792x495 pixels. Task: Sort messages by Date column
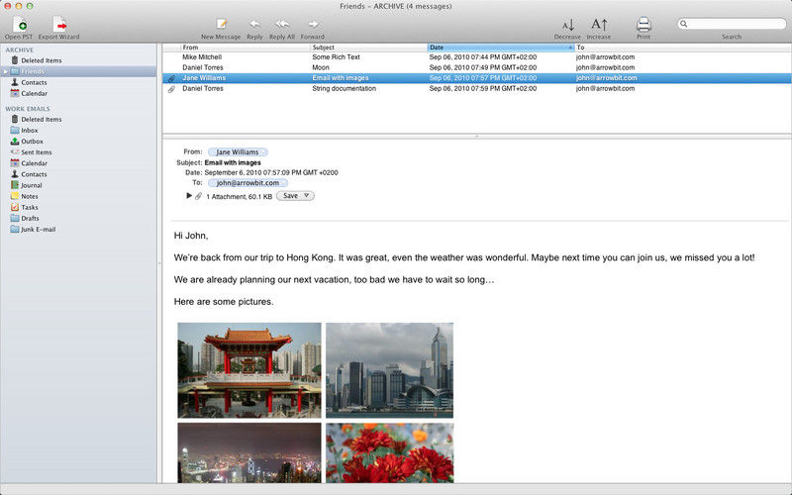pyautogui.click(x=500, y=48)
